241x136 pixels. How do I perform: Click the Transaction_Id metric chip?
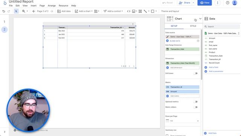click(x=182, y=87)
